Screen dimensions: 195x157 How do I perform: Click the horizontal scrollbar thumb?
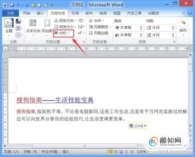tap(85, 146)
